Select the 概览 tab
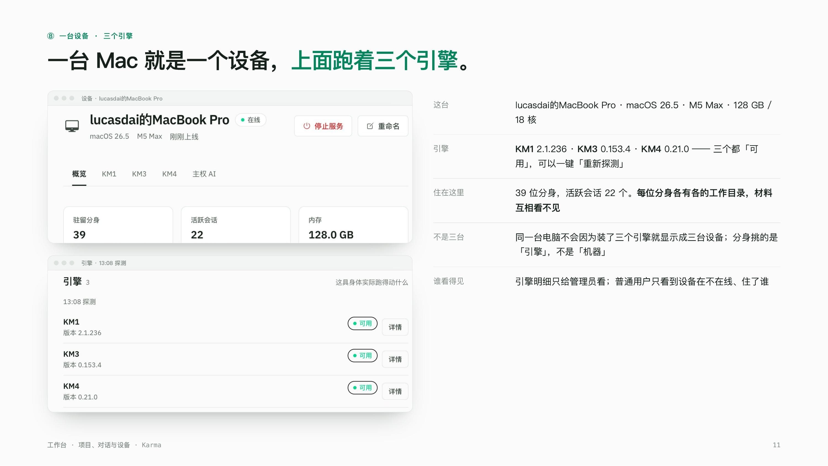Viewport: 828px width, 466px height. (79, 174)
